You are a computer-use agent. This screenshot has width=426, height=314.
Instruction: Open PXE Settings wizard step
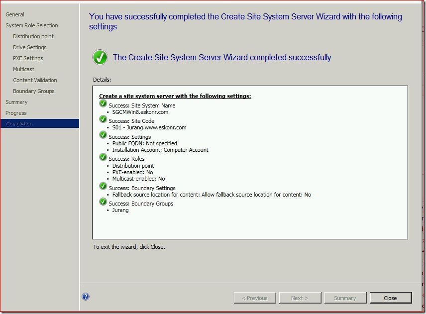[28, 58]
